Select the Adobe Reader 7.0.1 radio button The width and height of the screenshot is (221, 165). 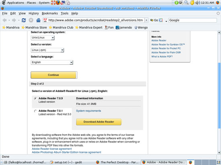(35, 111)
